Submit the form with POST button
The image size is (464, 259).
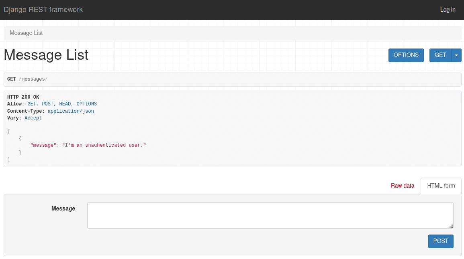click(441, 241)
